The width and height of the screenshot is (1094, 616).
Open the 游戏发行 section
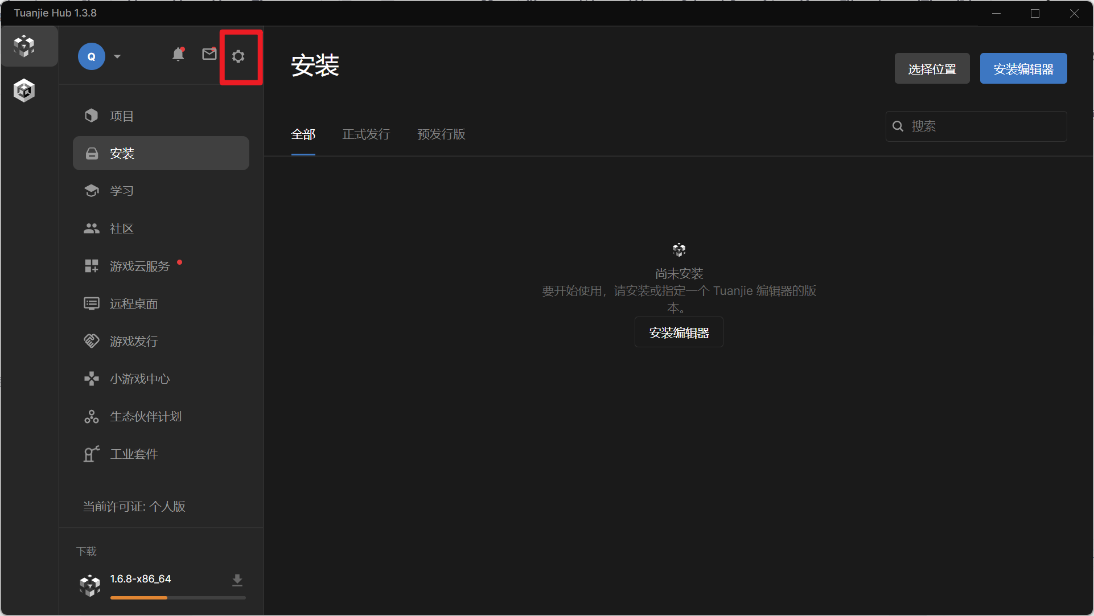tap(134, 341)
